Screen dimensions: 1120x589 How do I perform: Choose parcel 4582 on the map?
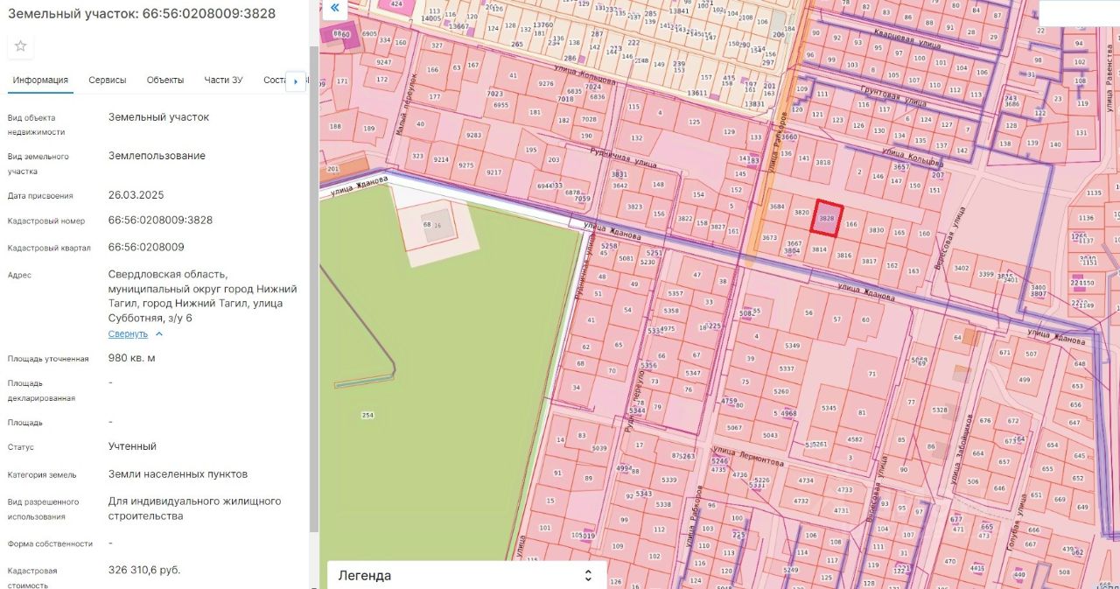click(x=854, y=439)
